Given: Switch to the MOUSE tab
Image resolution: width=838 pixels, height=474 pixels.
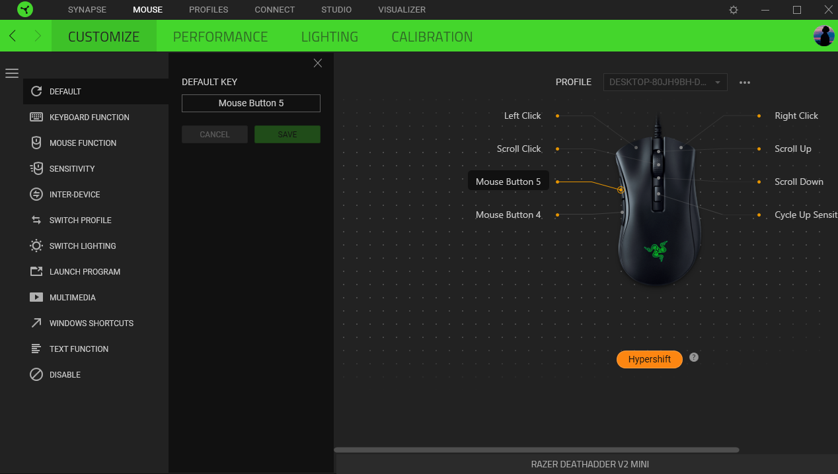Looking at the screenshot, I should [x=147, y=10].
